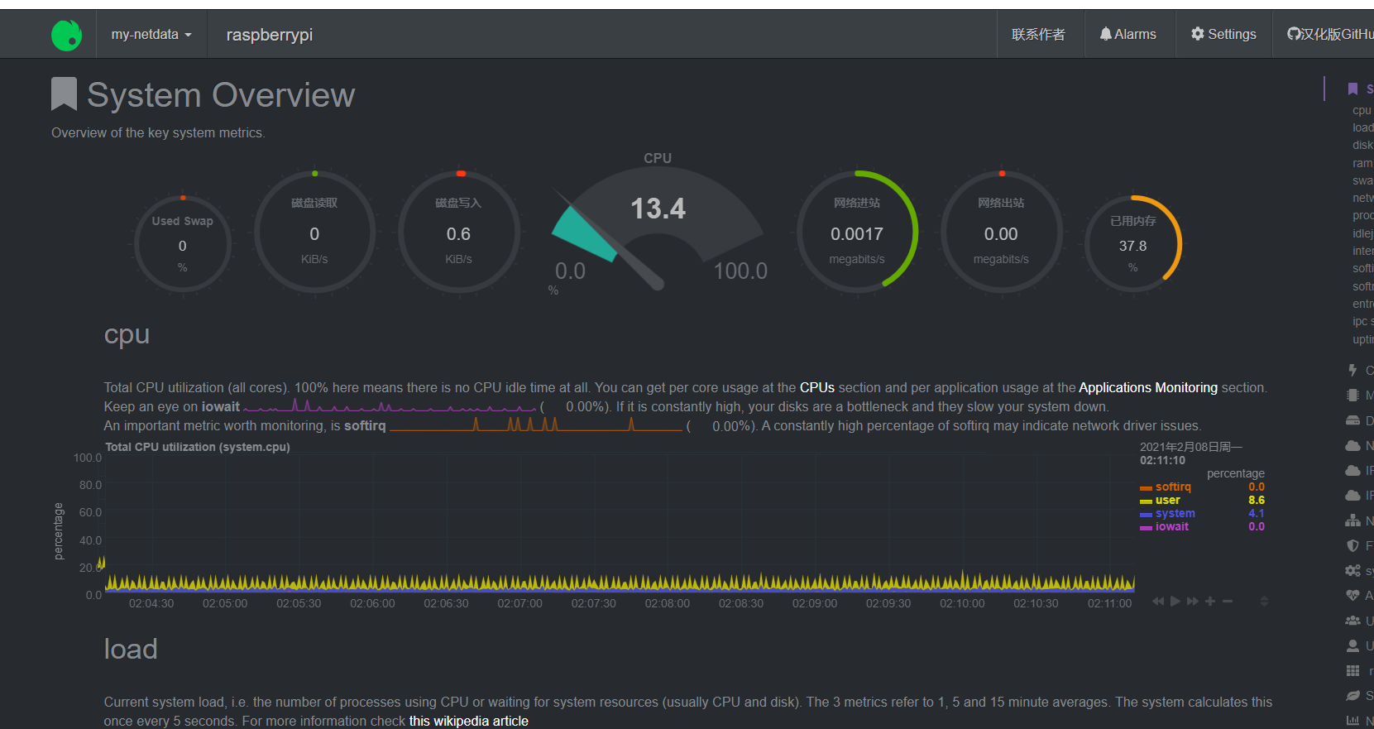Jump to cpu in sidebar list
Viewport: 1374px width, 729px height.
[1361, 110]
